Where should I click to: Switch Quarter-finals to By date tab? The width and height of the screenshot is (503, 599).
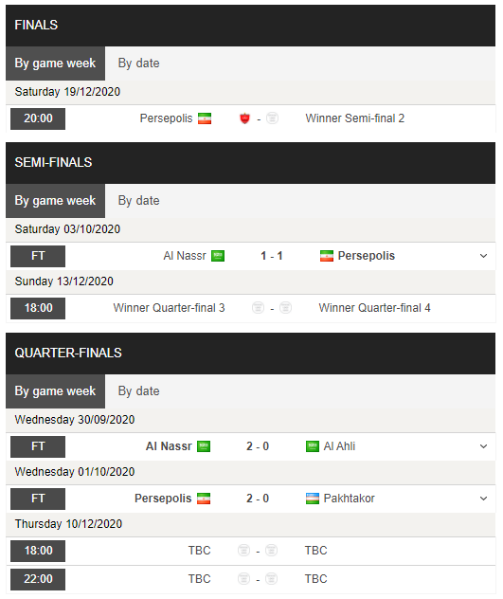click(138, 391)
